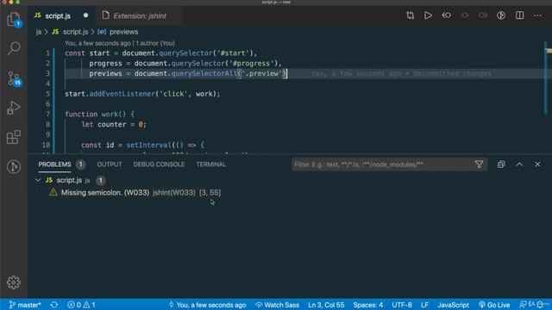Click Ln 3, Col 55 in status bar
The width and height of the screenshot is (552, 310).
point(326,305)
